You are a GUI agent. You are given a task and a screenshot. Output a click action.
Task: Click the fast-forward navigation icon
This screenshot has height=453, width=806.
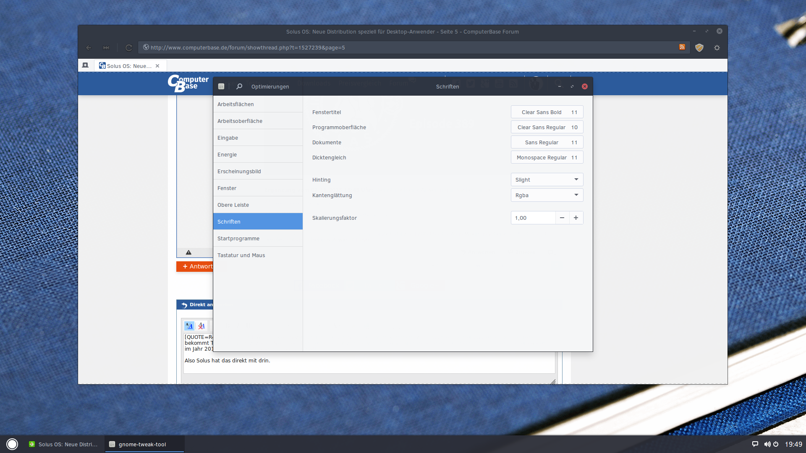(x=106, y=48)
